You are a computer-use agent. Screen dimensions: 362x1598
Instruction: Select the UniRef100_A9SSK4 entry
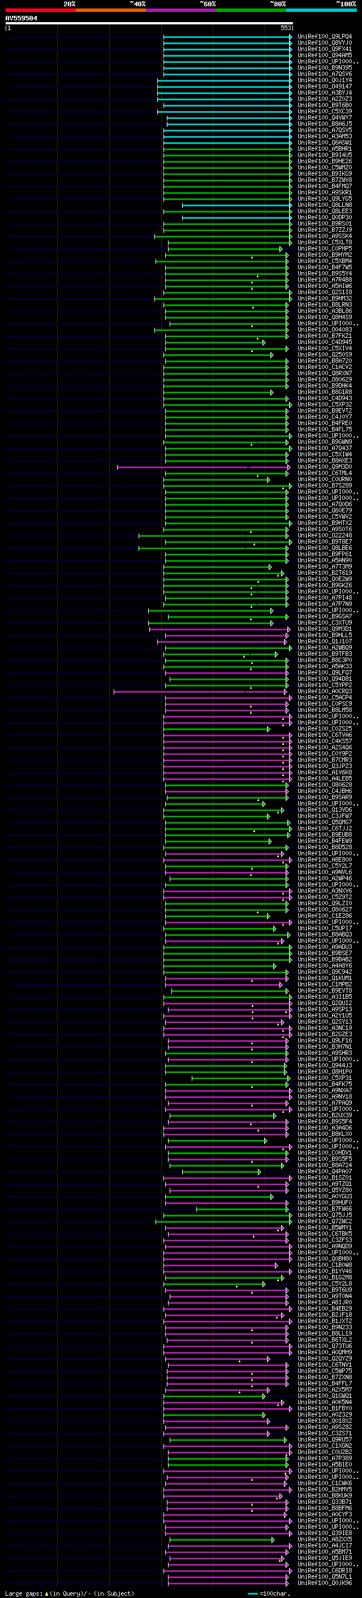click(325, 236)
